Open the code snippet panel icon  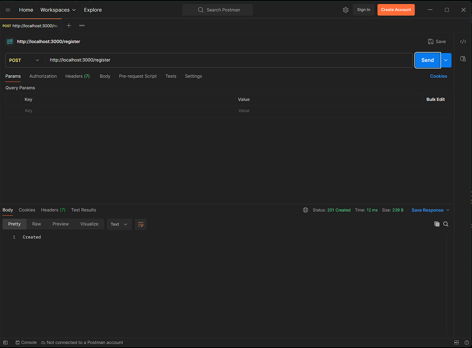(x=463, y=42)
